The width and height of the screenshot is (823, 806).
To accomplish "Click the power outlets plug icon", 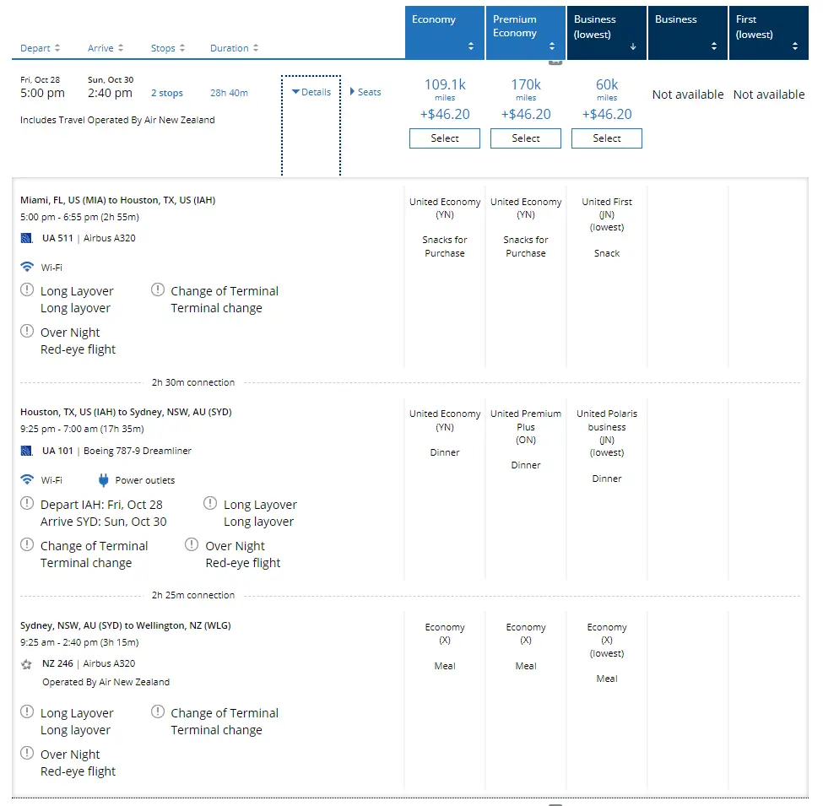I will point(104,480).
